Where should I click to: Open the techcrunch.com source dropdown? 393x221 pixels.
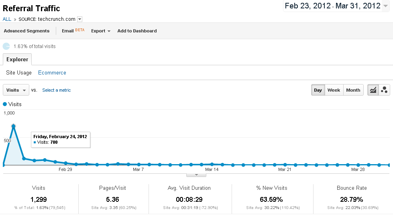click(79, 19)
